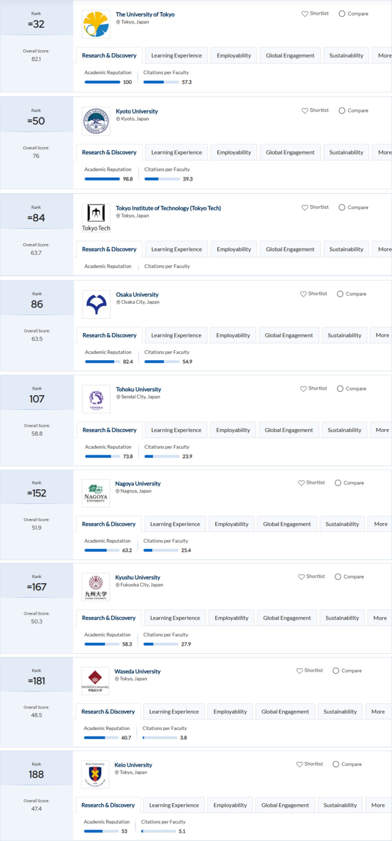Select Compare for Kyoto University

342,111
